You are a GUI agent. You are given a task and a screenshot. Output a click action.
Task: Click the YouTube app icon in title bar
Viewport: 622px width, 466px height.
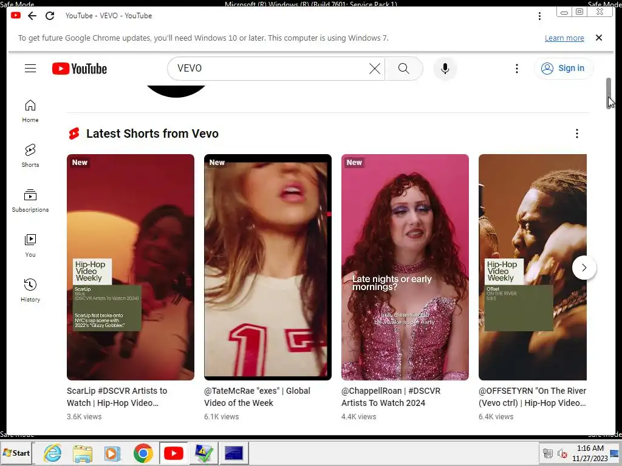click(16, 15)
